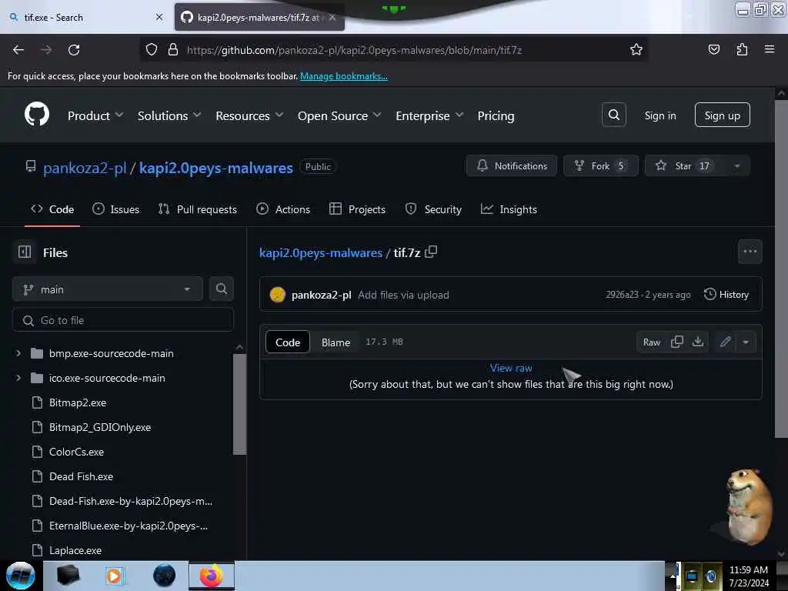Star the repository with Star button
Screen dimensions: 788x591
point(685,166)
